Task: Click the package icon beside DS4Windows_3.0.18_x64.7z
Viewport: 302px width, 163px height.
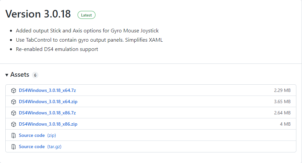Action: [14, 91]
